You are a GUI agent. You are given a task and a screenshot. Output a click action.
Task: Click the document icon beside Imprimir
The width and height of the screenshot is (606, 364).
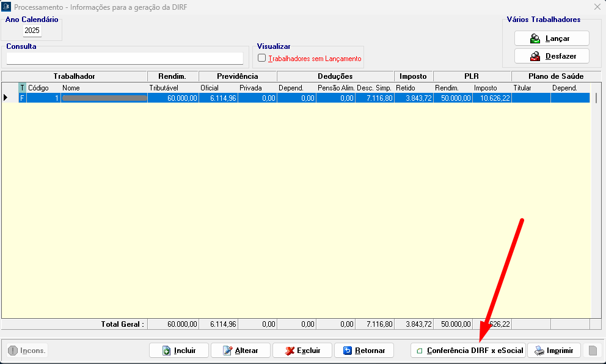click(592, 351)
